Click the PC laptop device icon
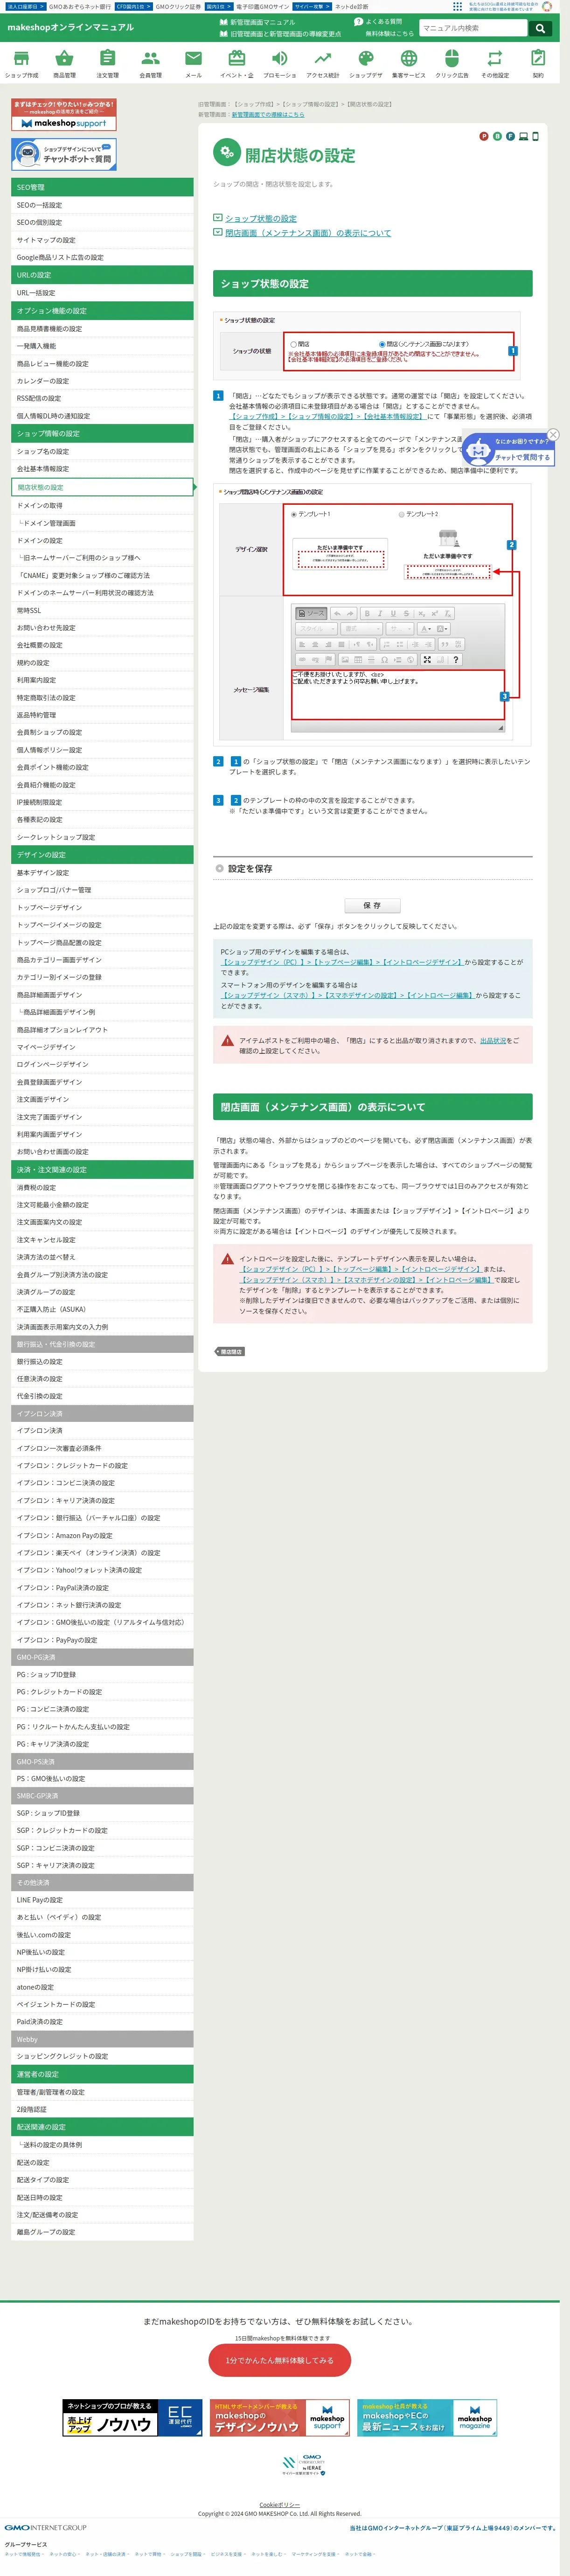570x2576 pixels. [x=523, y=136]
